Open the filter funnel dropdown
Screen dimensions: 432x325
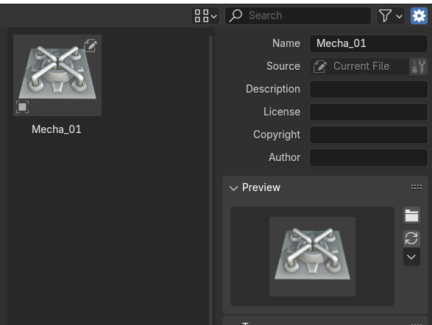click(x=391, y=15)
